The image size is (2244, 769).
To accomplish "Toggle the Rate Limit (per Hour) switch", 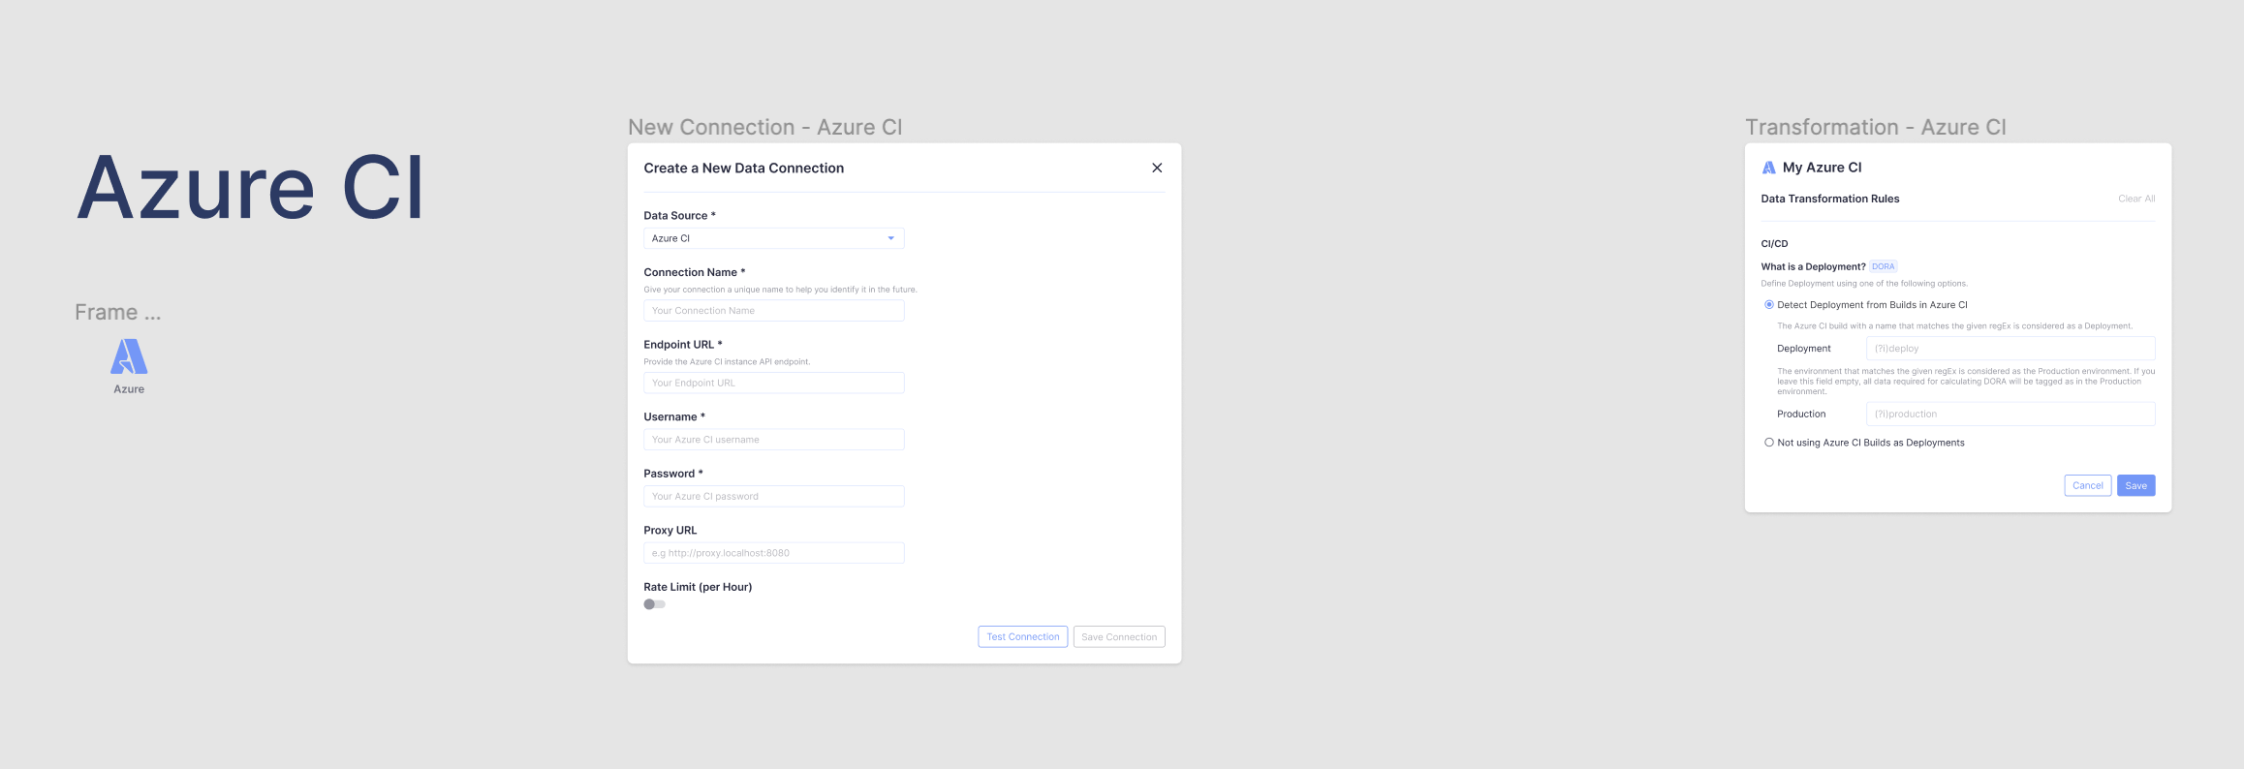I will [x=654, y=604].
